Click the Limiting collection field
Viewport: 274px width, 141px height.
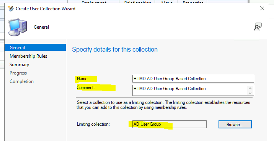pos(169,124)
